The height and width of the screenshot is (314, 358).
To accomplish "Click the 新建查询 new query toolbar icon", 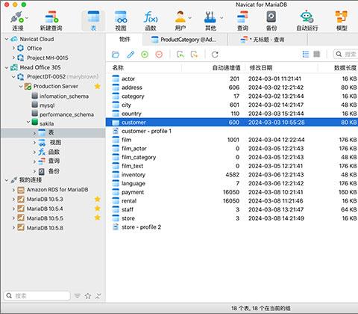I will [51, 17].
